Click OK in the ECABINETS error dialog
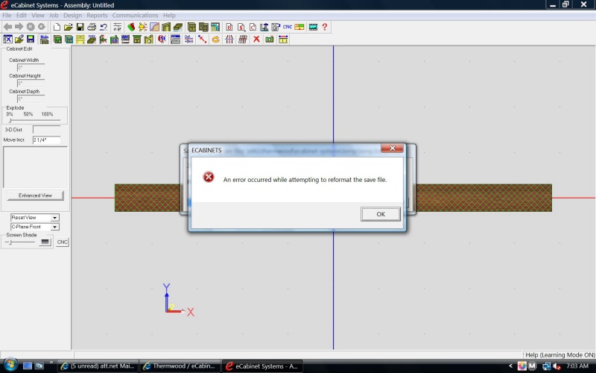The width and height of the screenshot is (596, 373). pos(380,214)
